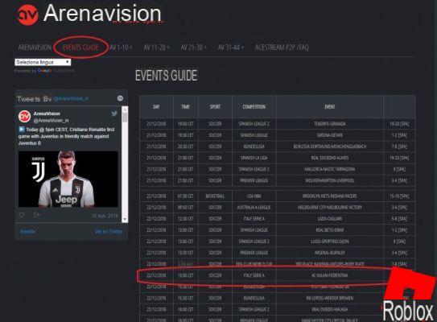This screenshot has width=437, height=322.
Task: Click the ArenaVision tweet avatar icon
Action: [24, 116]
